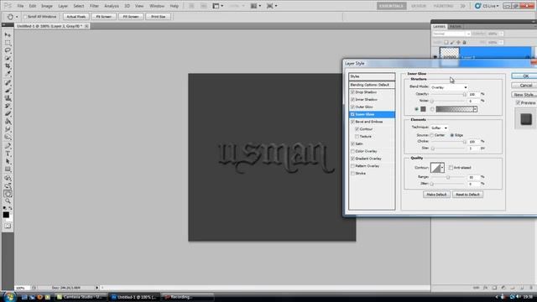Open the Rotate View tool preset picker
This screenshot has height=302, width=537.
(13, 17)
